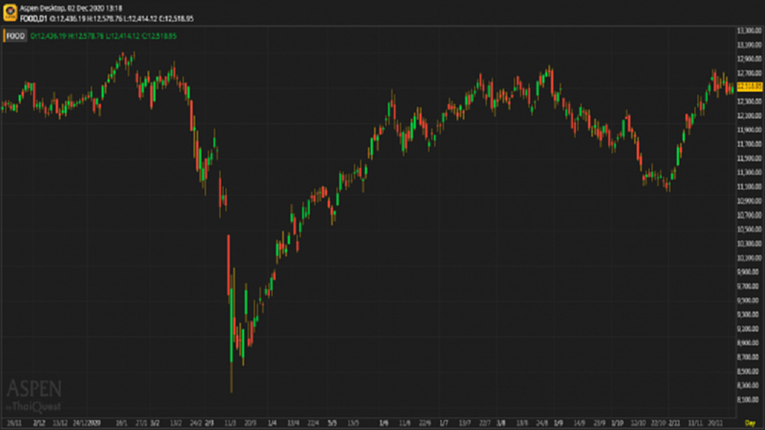Click the 3/2 date axis label
Image resolution: width=765 pixels, height=430 pixels.
(x=155, y=423)
